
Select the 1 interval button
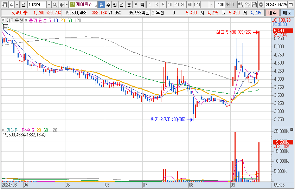[150, 5]
